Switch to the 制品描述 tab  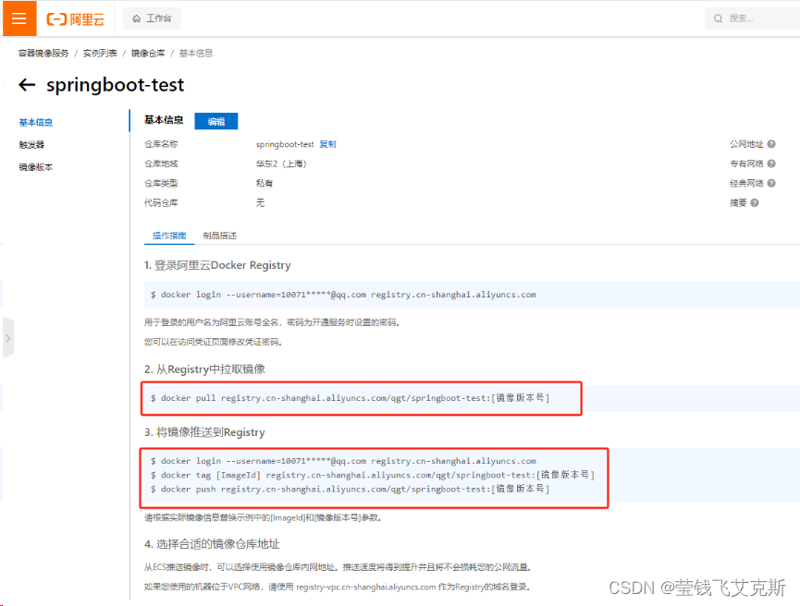pos(219,235)
